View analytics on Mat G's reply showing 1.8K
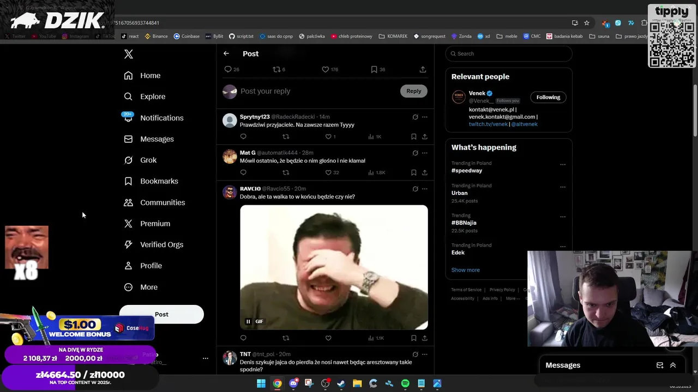The height and width of the screenshot is (392, 698). coord(377,173)
